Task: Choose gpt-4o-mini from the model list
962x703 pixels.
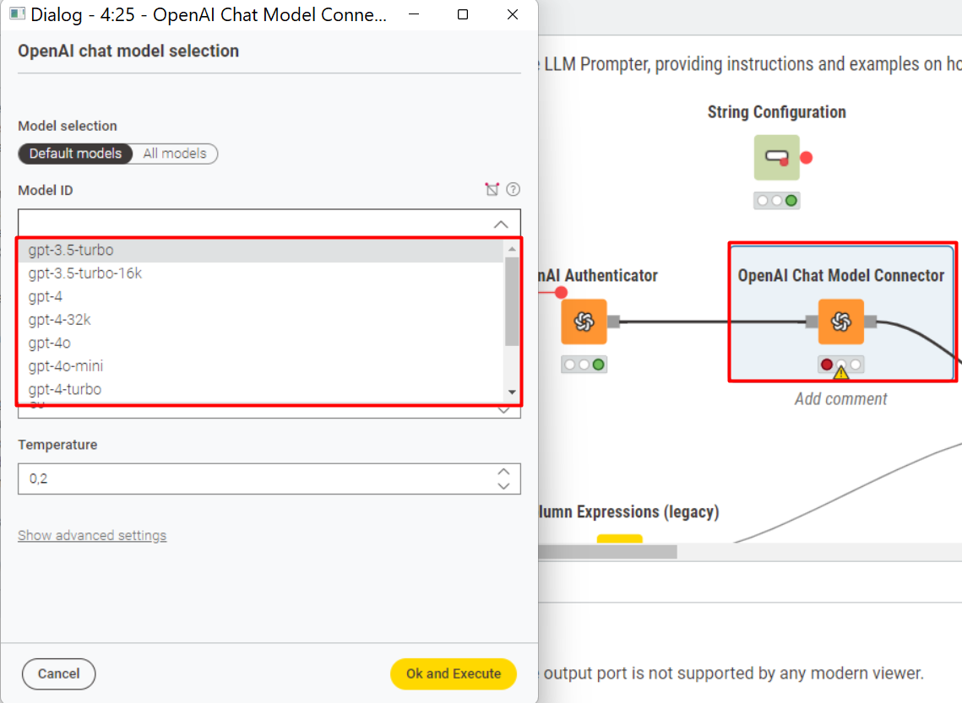Action: click(x=261, y=366)
